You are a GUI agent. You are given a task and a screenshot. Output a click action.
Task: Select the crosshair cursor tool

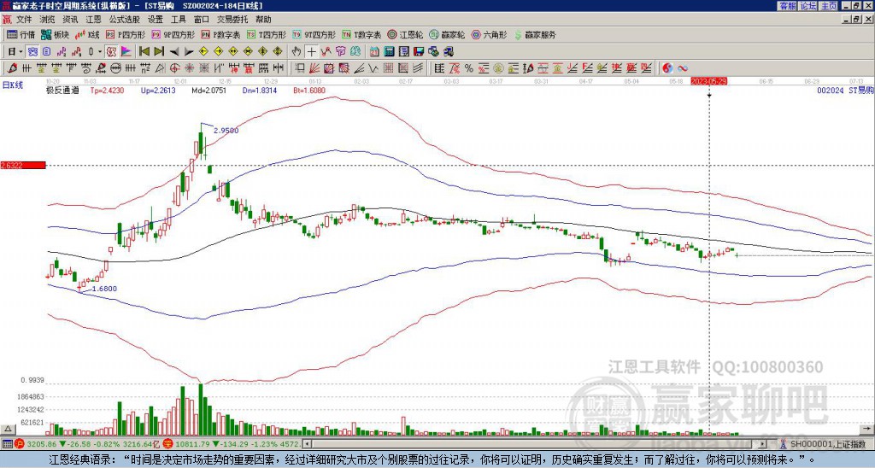(312, 52)
